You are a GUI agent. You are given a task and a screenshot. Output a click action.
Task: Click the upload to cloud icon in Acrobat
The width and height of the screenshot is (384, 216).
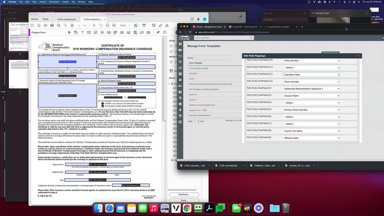pos(45,25)
